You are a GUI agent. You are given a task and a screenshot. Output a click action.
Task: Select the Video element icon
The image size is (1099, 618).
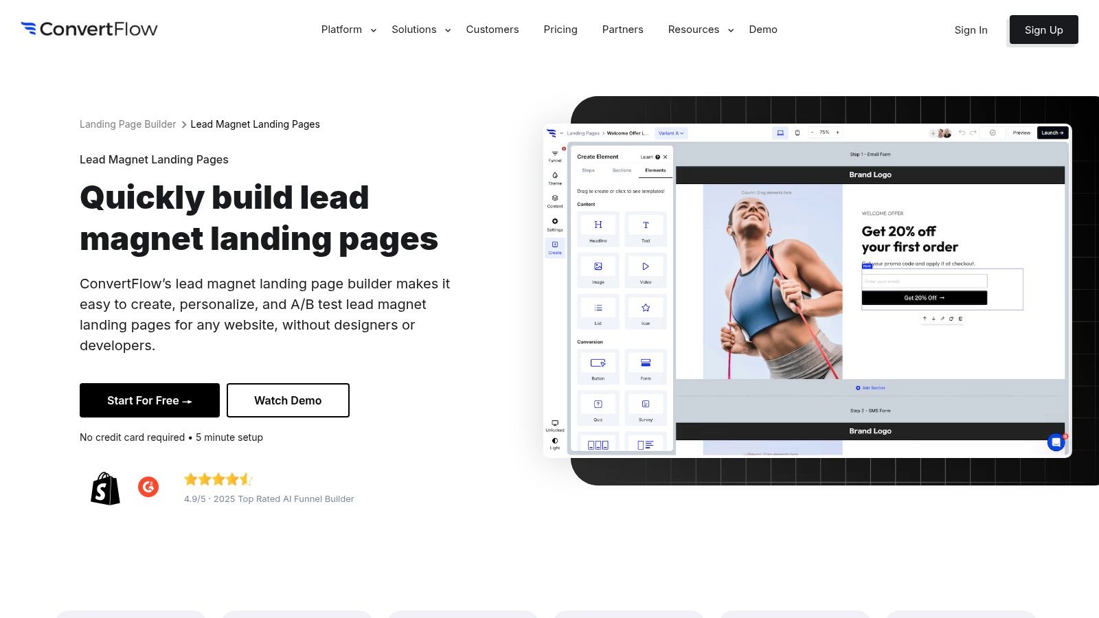coord(645,266)
